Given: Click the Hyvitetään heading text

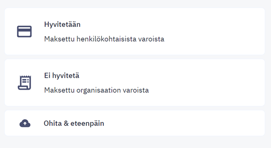Looking at the screenshot, I should [x=62, y=24].
